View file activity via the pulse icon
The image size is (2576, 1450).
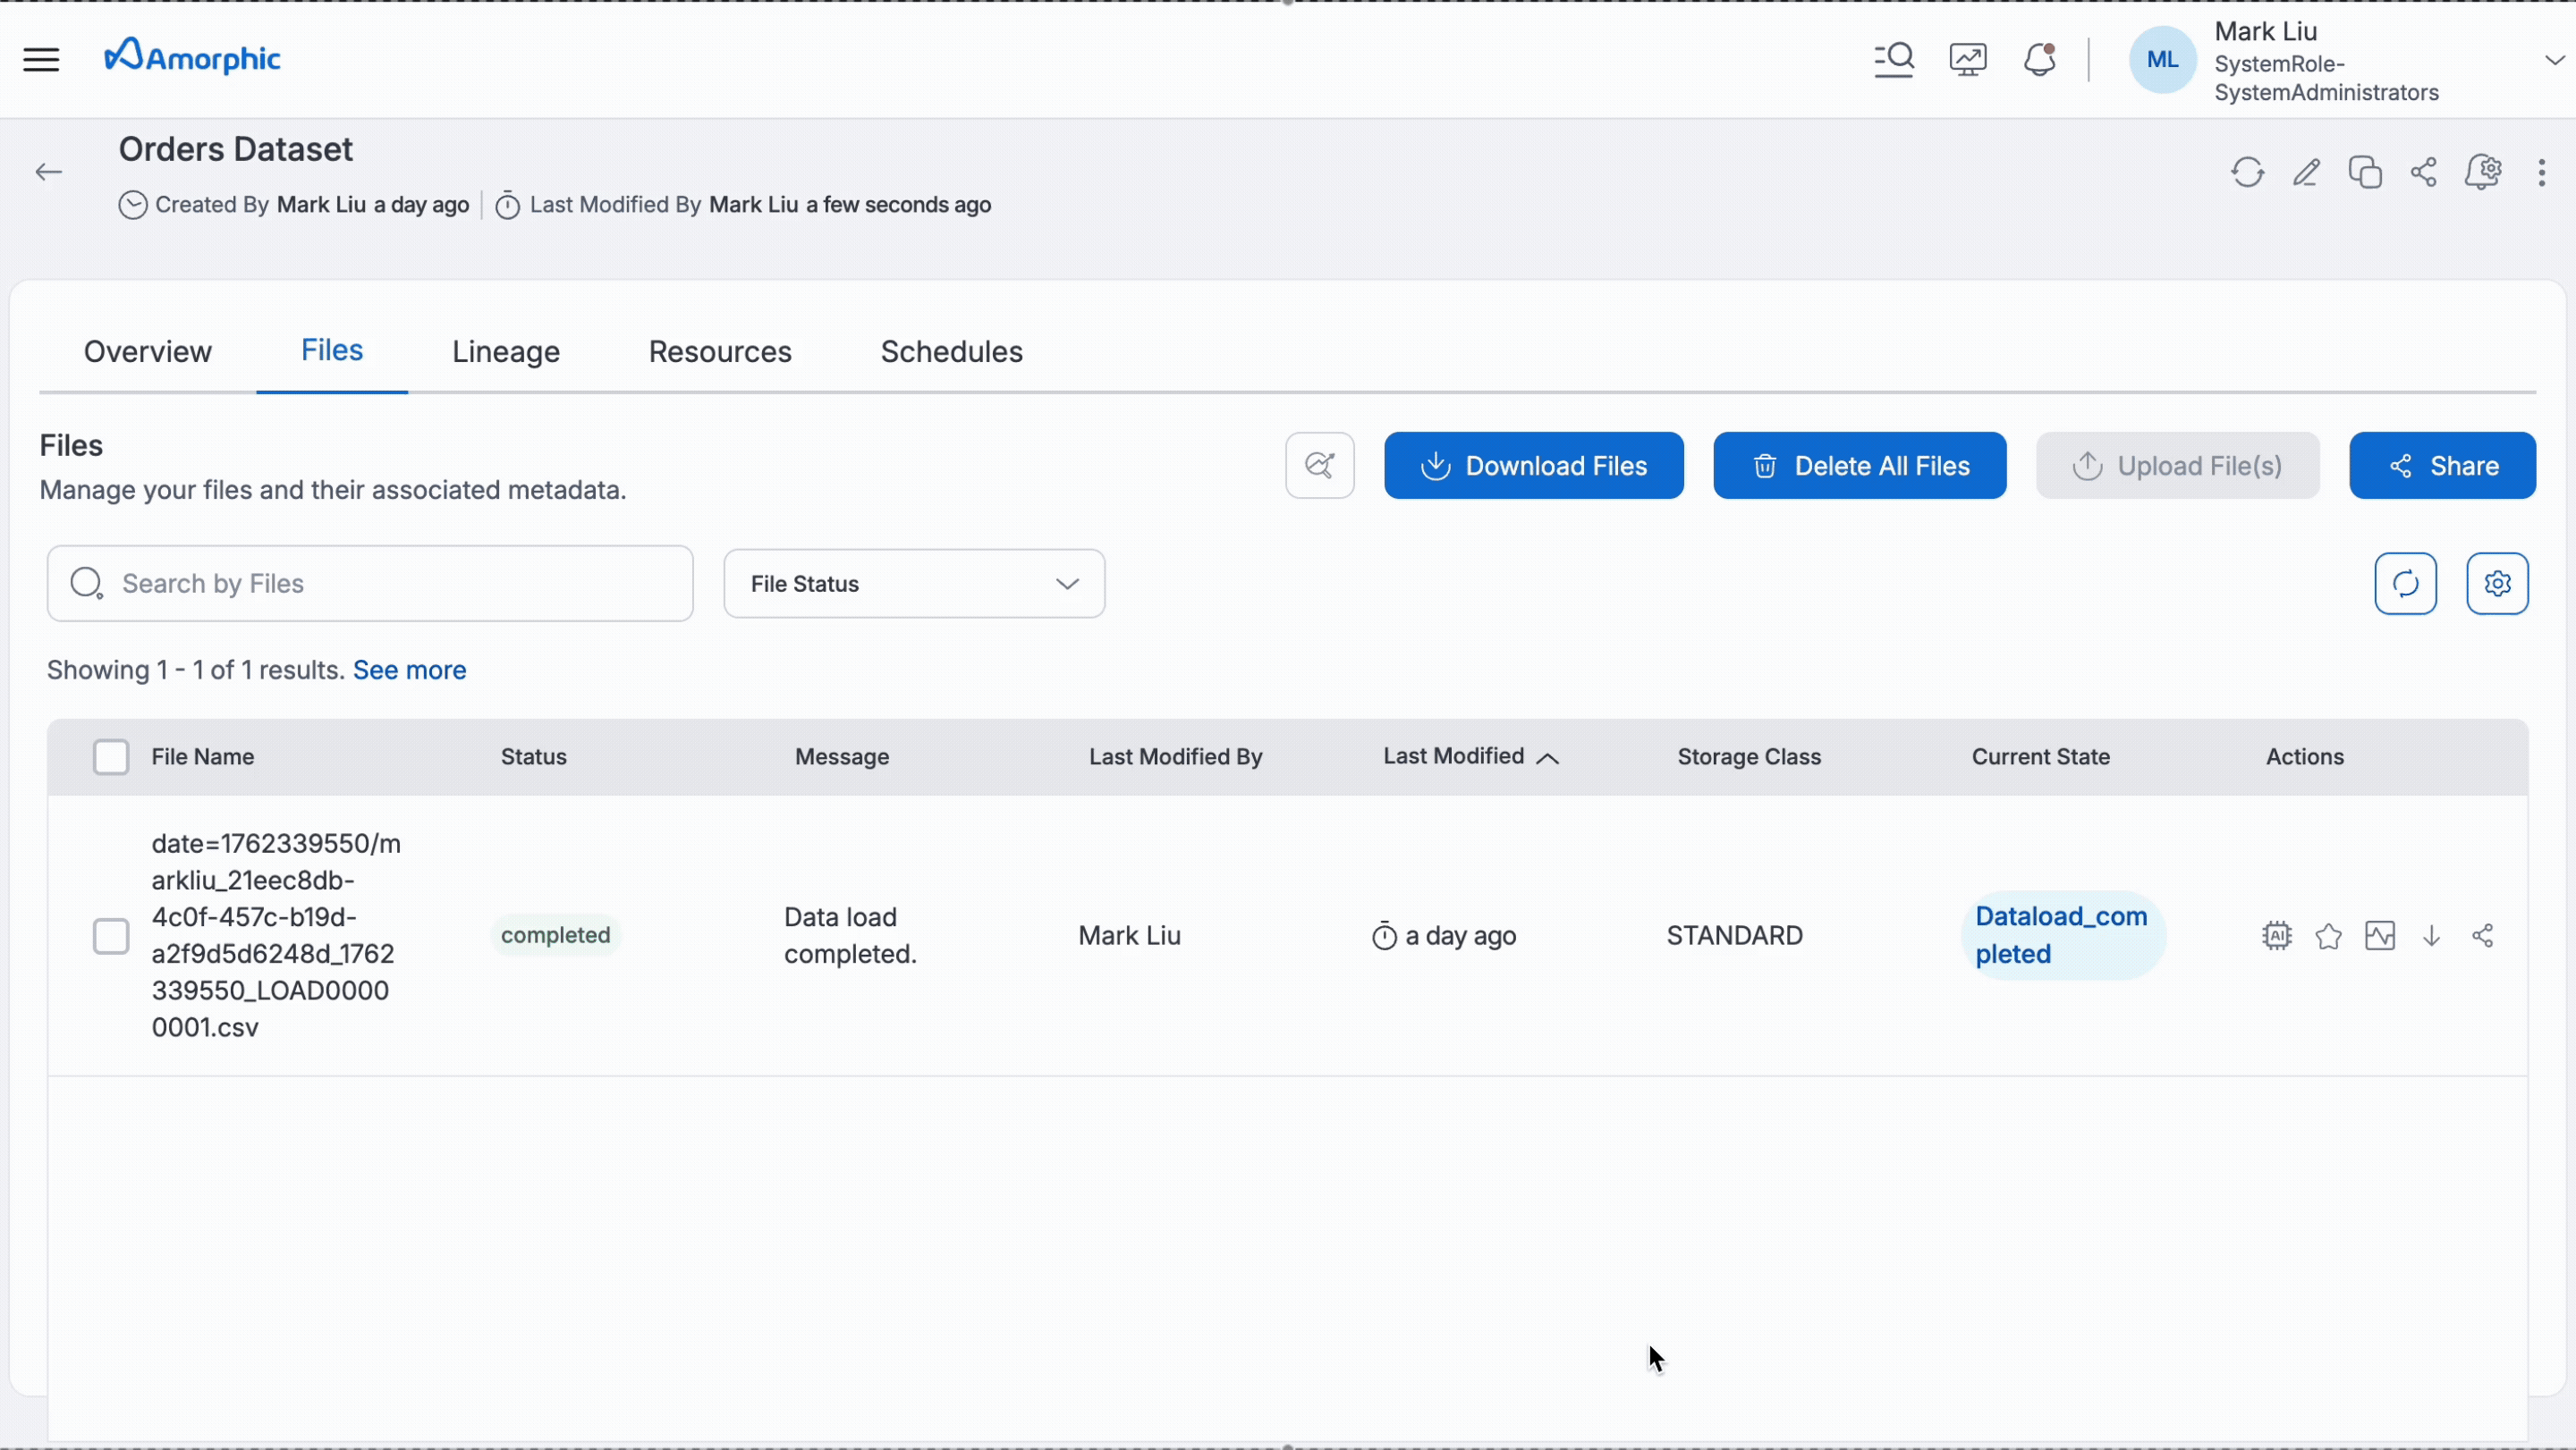point(2381,935)
